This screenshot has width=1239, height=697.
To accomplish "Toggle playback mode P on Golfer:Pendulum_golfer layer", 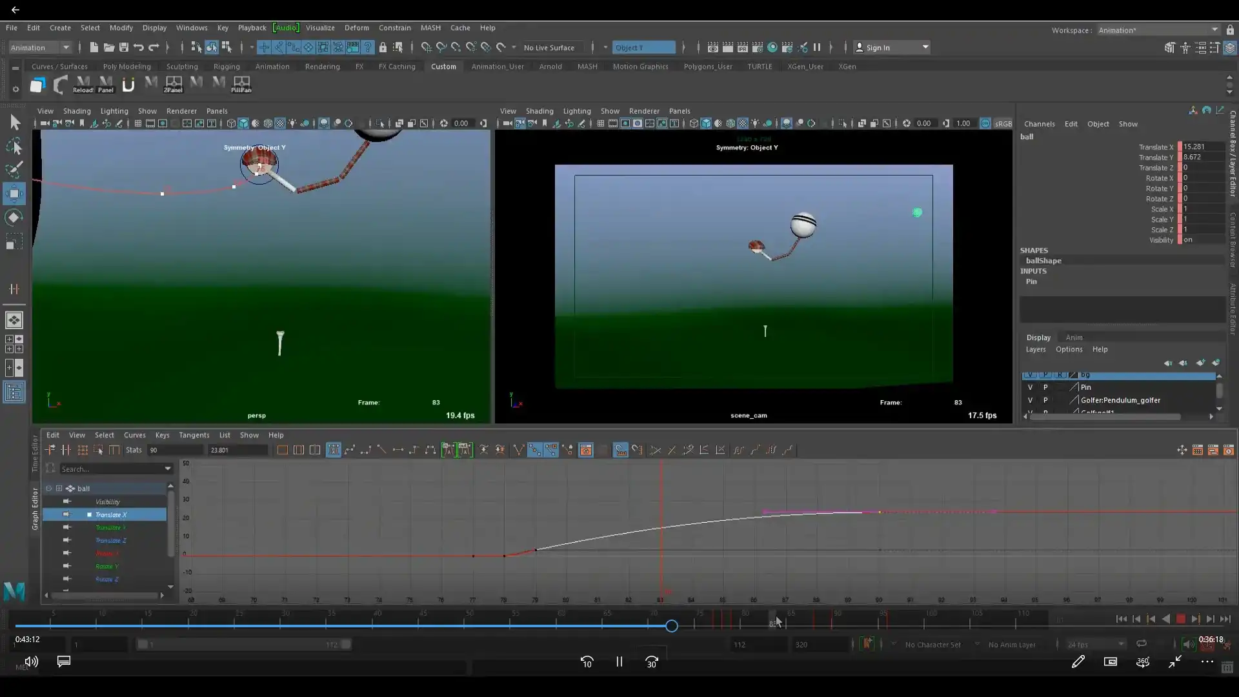I will tap(1045, 400).
